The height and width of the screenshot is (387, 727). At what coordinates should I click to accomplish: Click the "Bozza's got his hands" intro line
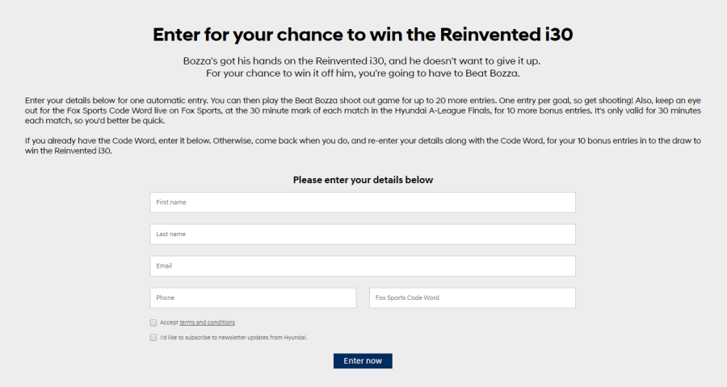(x=363, y=61)
